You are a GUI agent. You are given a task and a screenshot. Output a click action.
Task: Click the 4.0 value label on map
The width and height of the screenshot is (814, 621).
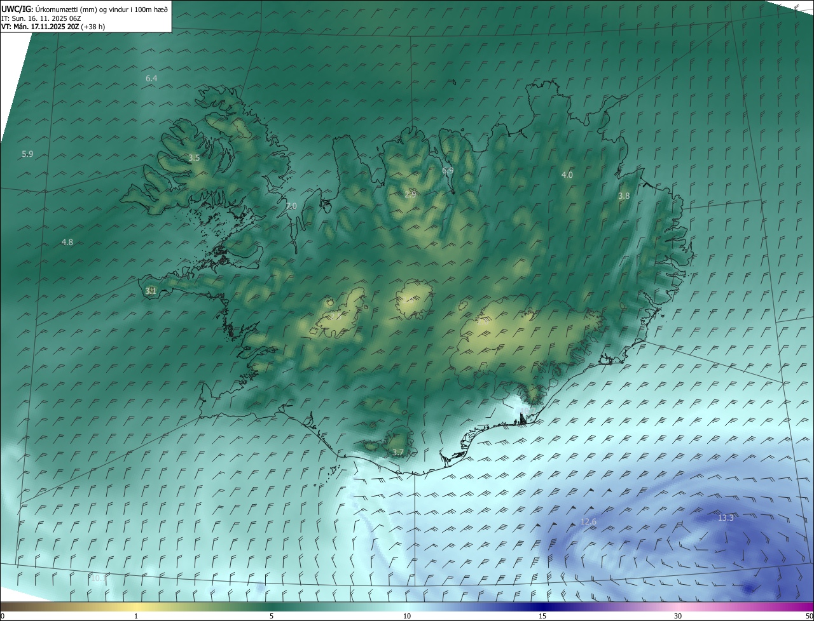[567, 175]
